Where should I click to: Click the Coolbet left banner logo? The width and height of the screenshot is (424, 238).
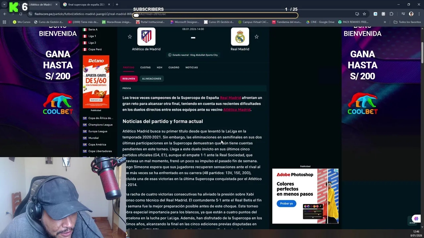(58, 103)
